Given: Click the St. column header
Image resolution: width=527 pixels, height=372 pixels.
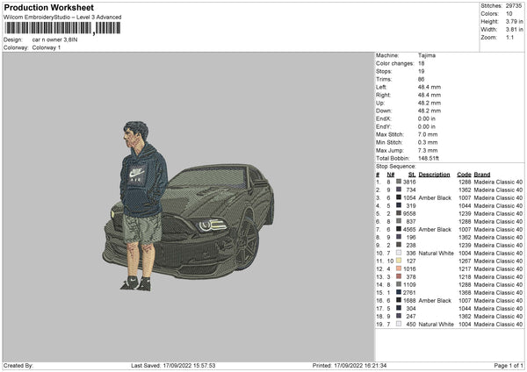Looking at the screenshot, I should [411, 174].
